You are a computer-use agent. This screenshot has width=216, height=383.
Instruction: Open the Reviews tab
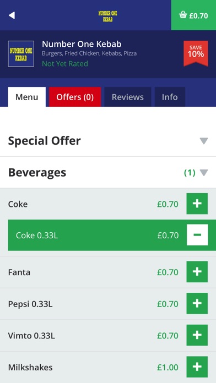coord(128,97)
